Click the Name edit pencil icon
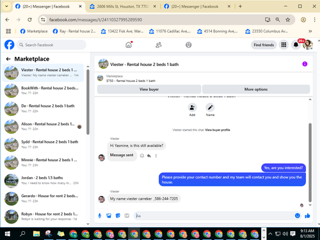 [210, 108]
